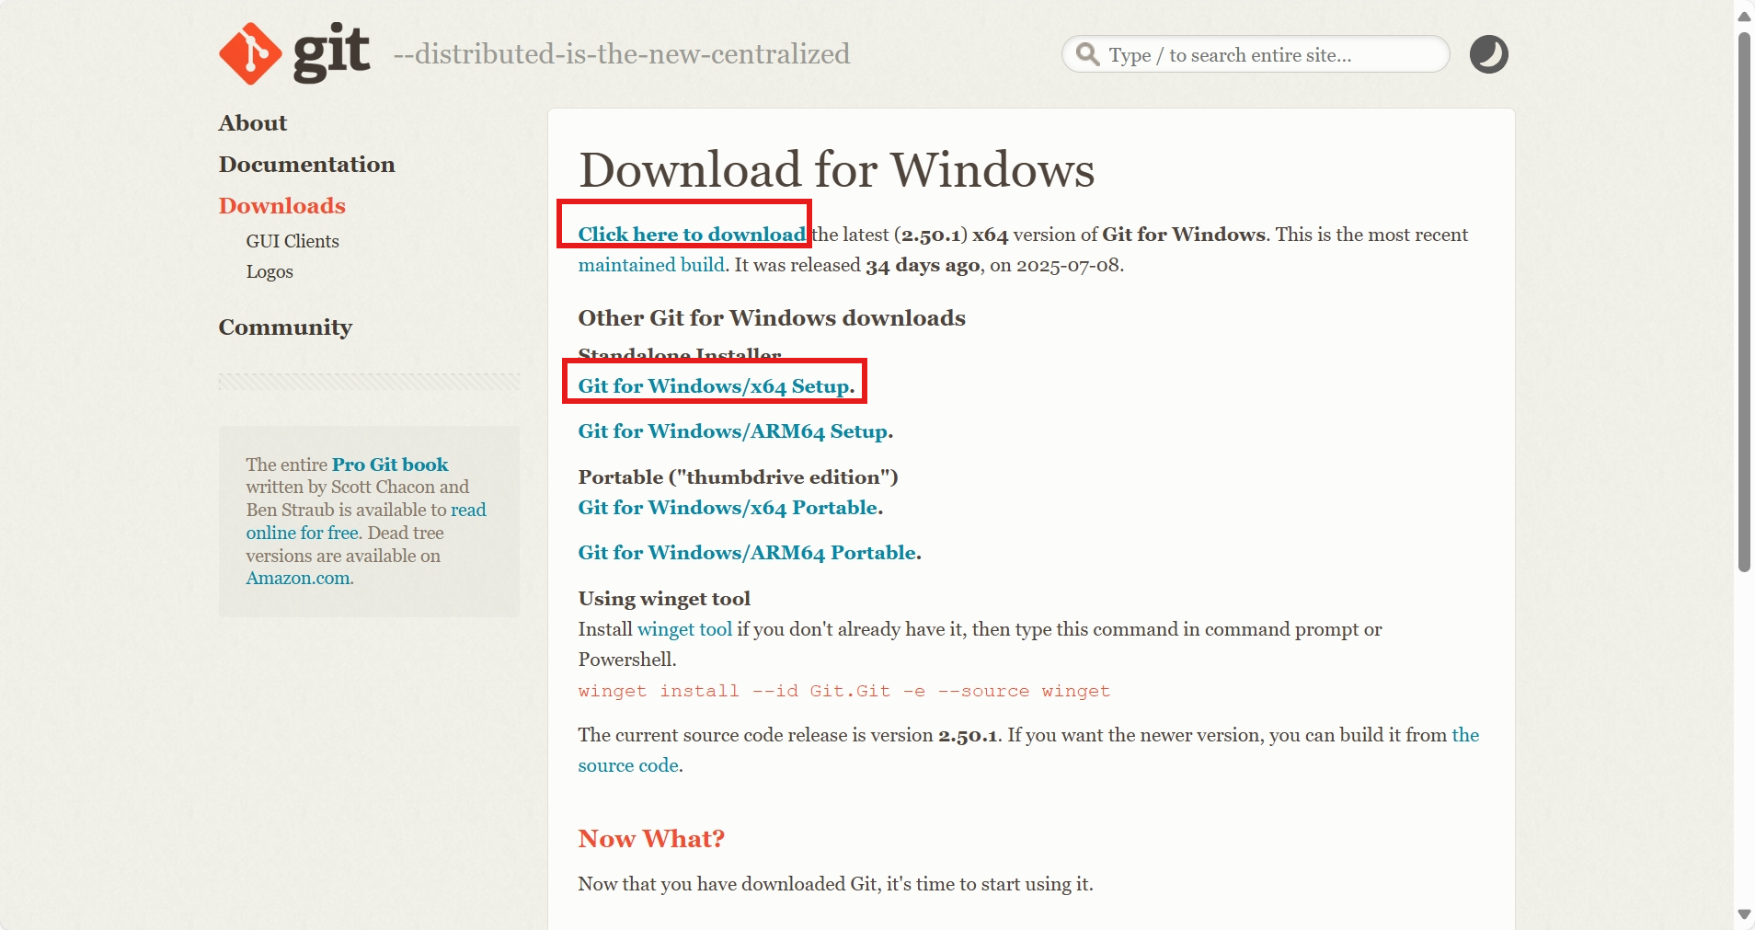Open the Documentation section
This screenshot has height=930, width=1755.
pyautogui.click(x=307, y=165)
